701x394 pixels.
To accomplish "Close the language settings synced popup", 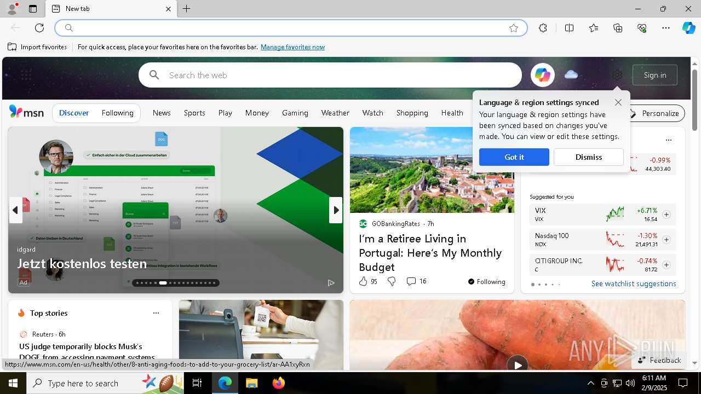I will (x=618, y=102).
